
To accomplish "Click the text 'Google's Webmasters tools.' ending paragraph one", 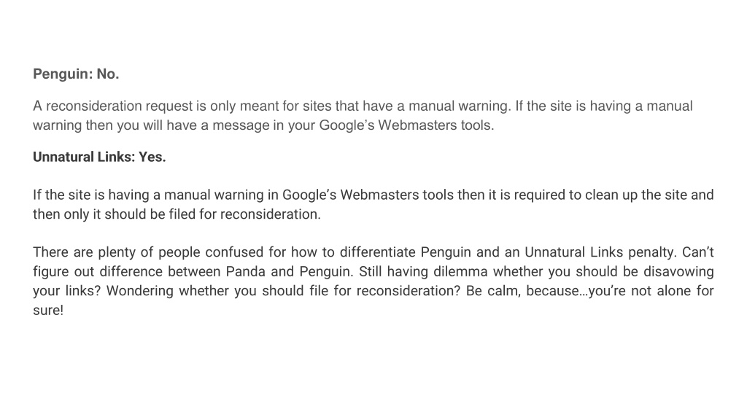I will tap(406, 125).
